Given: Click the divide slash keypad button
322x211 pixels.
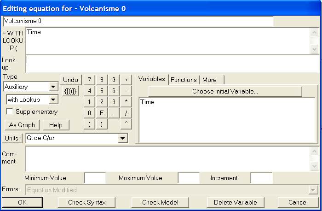Looking at the screenshot, I should [x=126, y=113].
